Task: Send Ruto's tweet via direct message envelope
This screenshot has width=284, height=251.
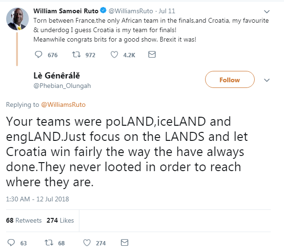Action: (152, 55)
